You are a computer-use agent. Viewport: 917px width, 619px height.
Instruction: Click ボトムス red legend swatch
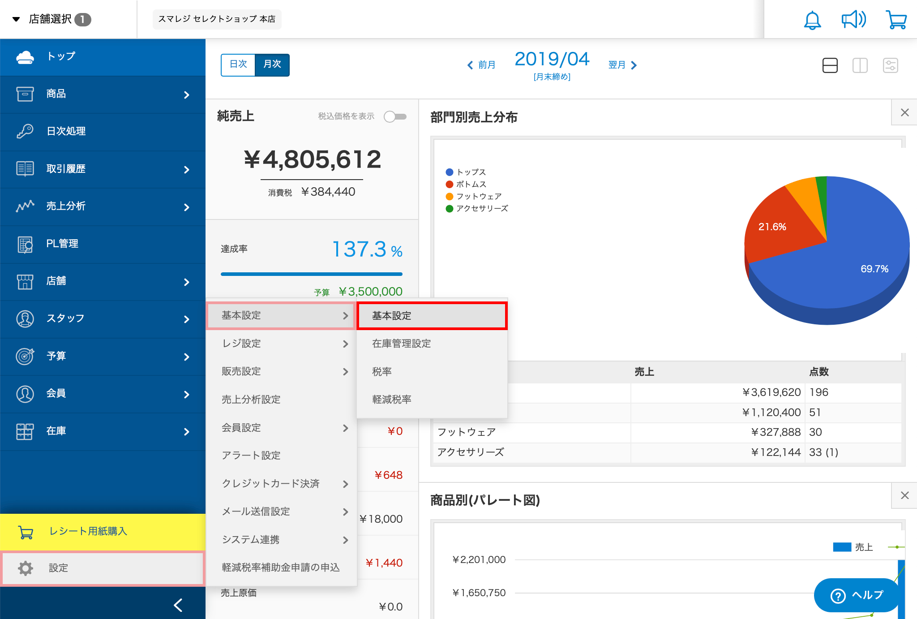point(450,185)
